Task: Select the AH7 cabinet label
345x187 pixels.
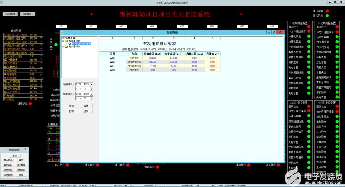Action: (x=242, y=26)
